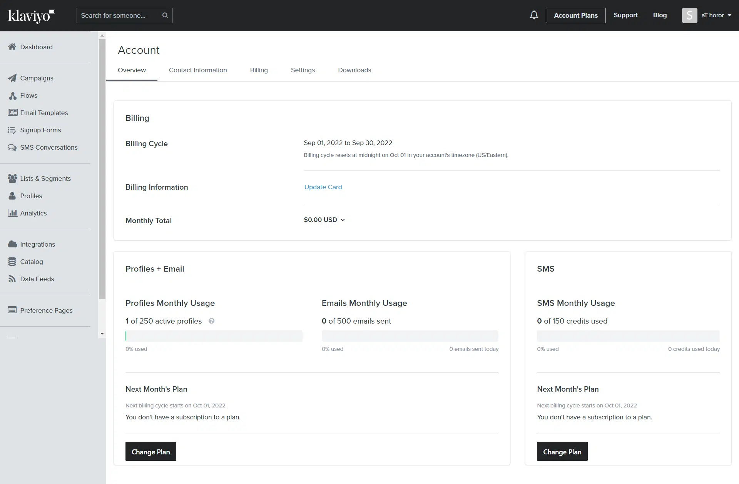Screen dimensions: 739x484
Task: Open Integrations via the cloud icon
Action: click(x=12, y=244)
